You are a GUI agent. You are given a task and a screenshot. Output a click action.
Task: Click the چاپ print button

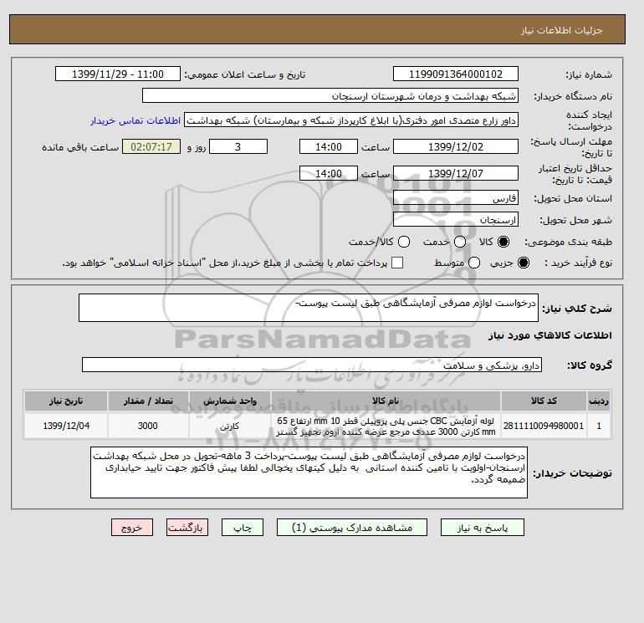(243, 528)
